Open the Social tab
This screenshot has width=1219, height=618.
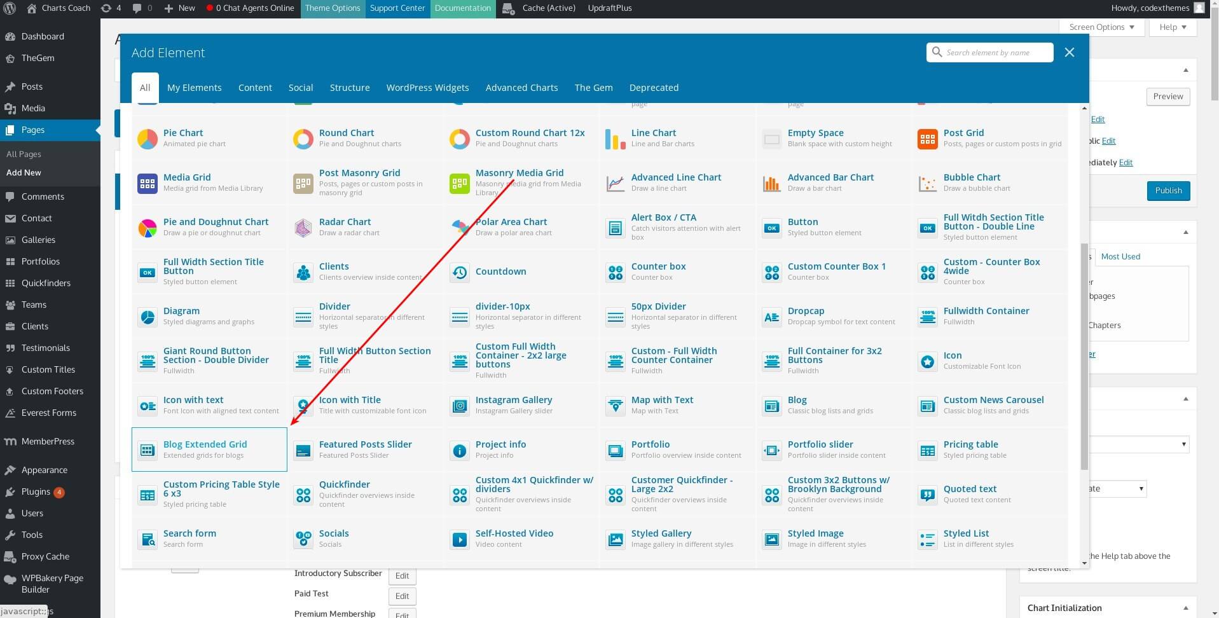(301, 88)
